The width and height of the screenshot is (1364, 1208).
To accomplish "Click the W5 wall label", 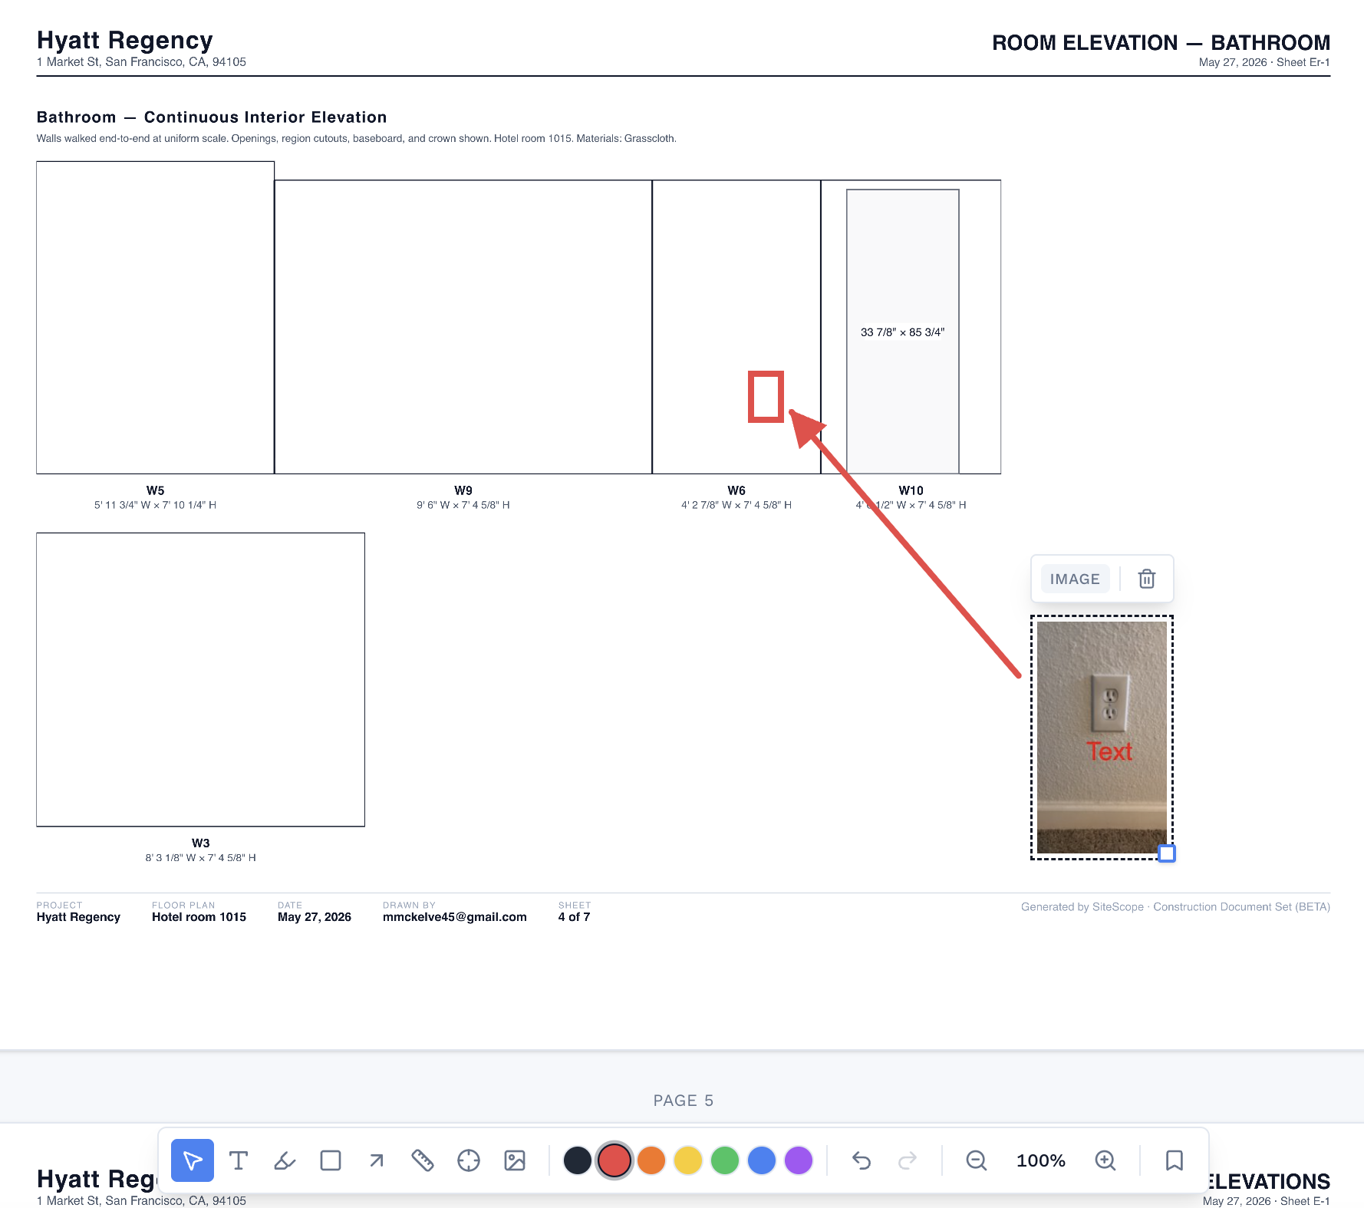I will click(x=155, y=490).
